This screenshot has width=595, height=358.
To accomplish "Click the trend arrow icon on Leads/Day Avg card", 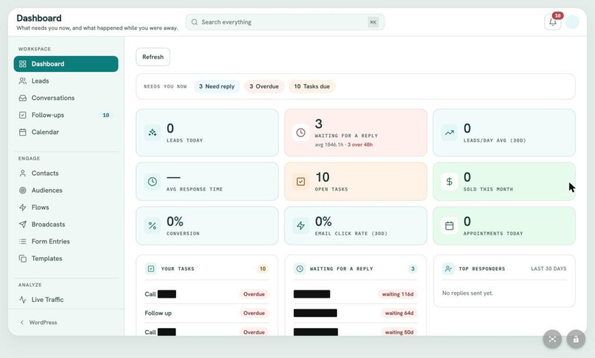I will pyautogui.click(x=449, y=133).
